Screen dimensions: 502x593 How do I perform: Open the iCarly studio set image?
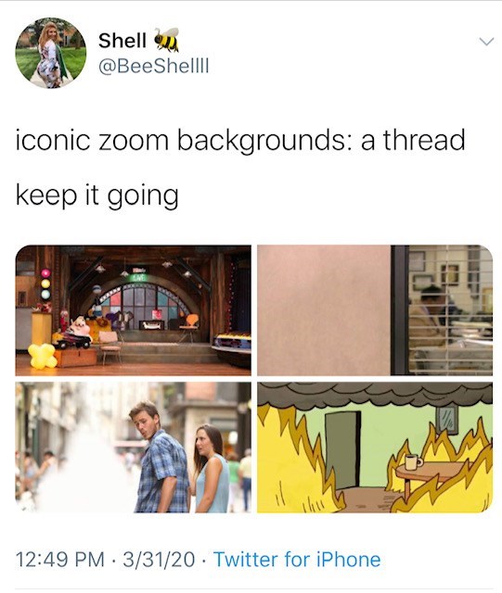pos(133,310)
